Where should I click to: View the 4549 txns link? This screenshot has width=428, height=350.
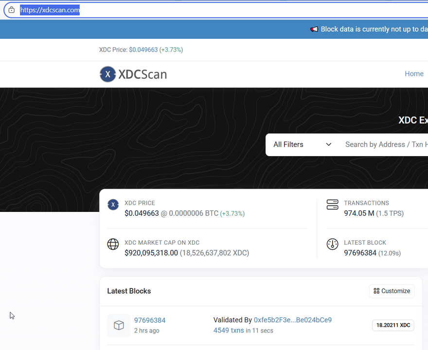click(x=229, y=331)
